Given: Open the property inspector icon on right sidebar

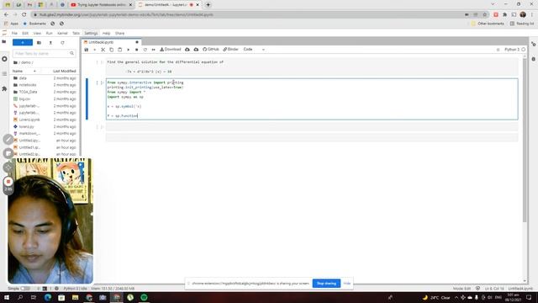Looking at the screenshot, I should tap(533, 44).
